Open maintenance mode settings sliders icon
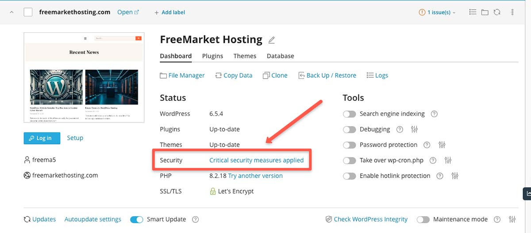The width and height of the screenshot is (531, 233). [x=512, y=219]
